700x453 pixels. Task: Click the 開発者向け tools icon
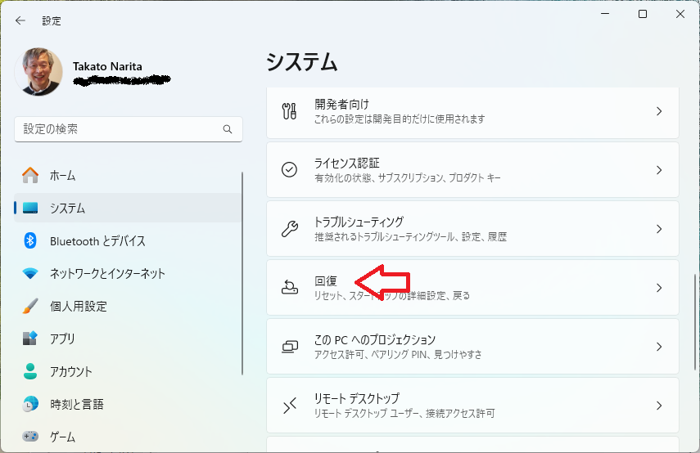(290, 111)
